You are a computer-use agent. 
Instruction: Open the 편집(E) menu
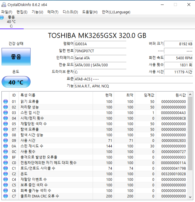coord(22,12)
